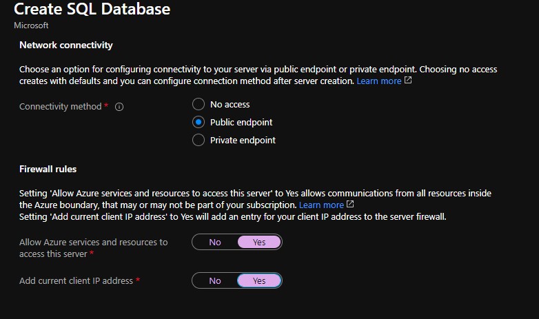The width and height of the screenshot is (539, 319).
Task: Choose the Private endpoint radio option
Action: [x=199, y=141]
